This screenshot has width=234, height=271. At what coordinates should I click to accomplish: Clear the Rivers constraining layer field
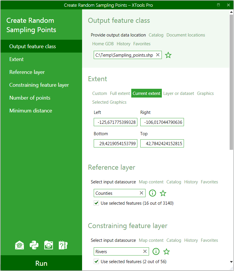pyautogui.click(x=145, y=251)
